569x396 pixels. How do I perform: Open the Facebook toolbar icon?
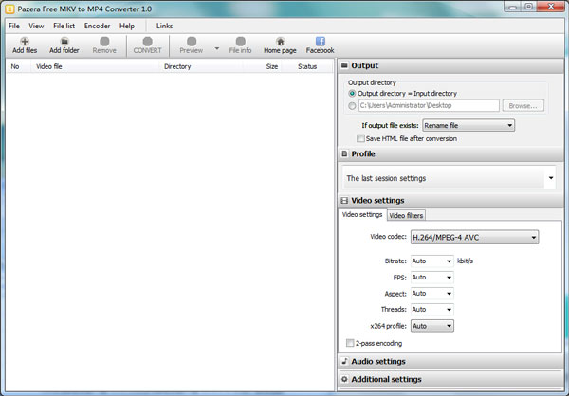(x=321, y=42)
